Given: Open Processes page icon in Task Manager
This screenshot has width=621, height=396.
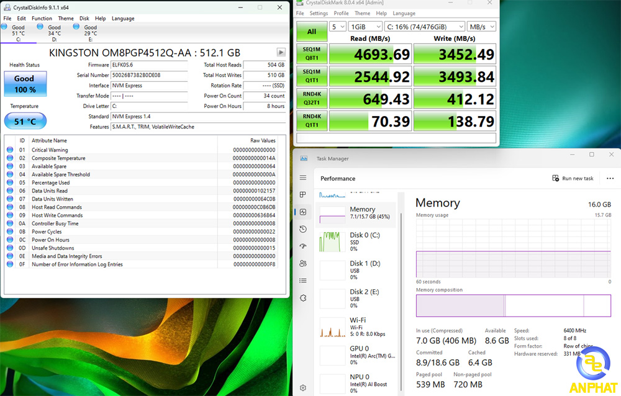Looking at the screenshot, I should [x=303, y=194].
